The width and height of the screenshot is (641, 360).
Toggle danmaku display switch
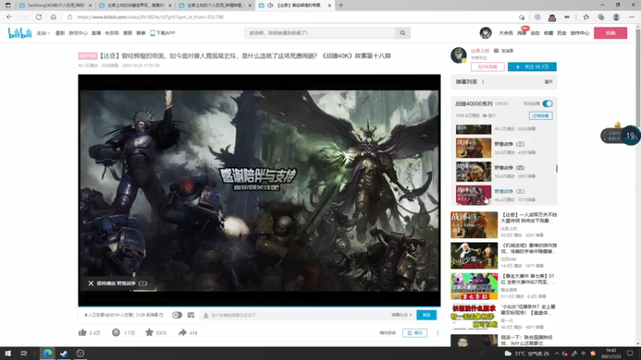click(x=177, y=315)
